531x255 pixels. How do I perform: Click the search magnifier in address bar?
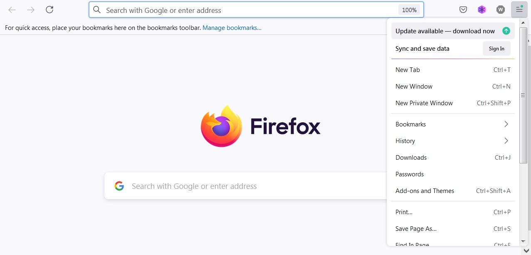(x=96, y=9)
